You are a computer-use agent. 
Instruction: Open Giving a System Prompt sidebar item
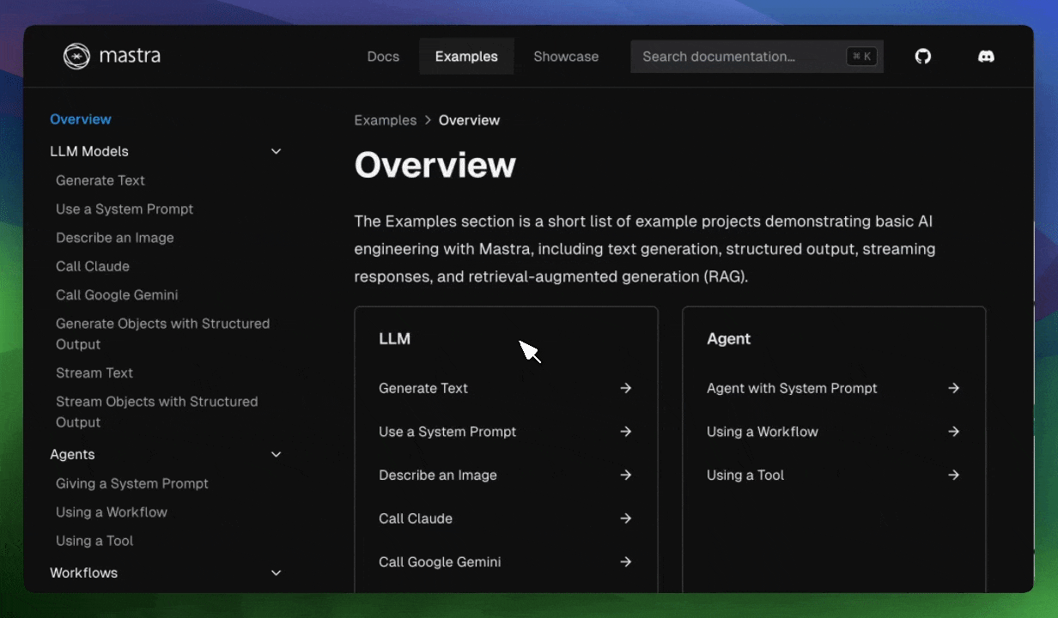coord(132,483)
